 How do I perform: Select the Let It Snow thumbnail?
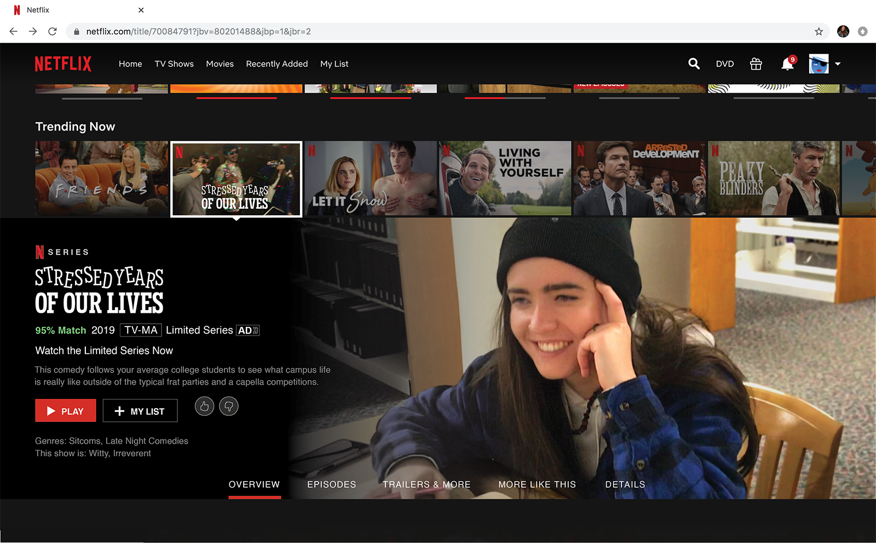(371, 178)
